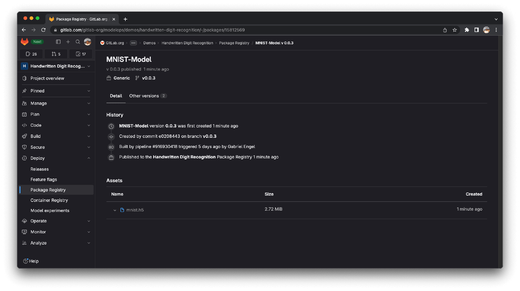520x291 pixels.
Task: Select Package Registry in the sidebar
Action: (x=56, y=190)
